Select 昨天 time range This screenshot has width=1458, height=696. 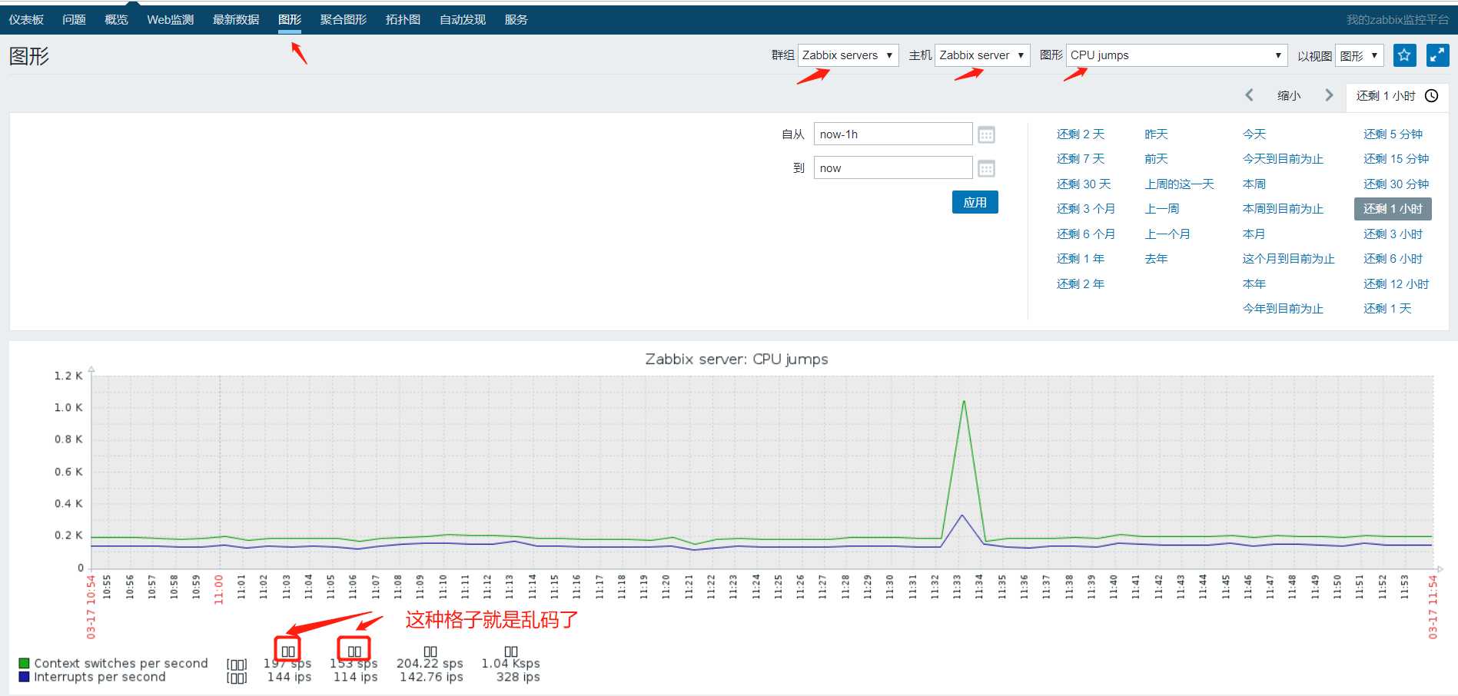click(x=1156, y=134)
